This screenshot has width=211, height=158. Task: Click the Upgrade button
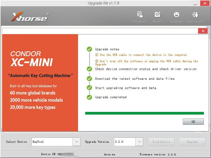coord(192,142)
